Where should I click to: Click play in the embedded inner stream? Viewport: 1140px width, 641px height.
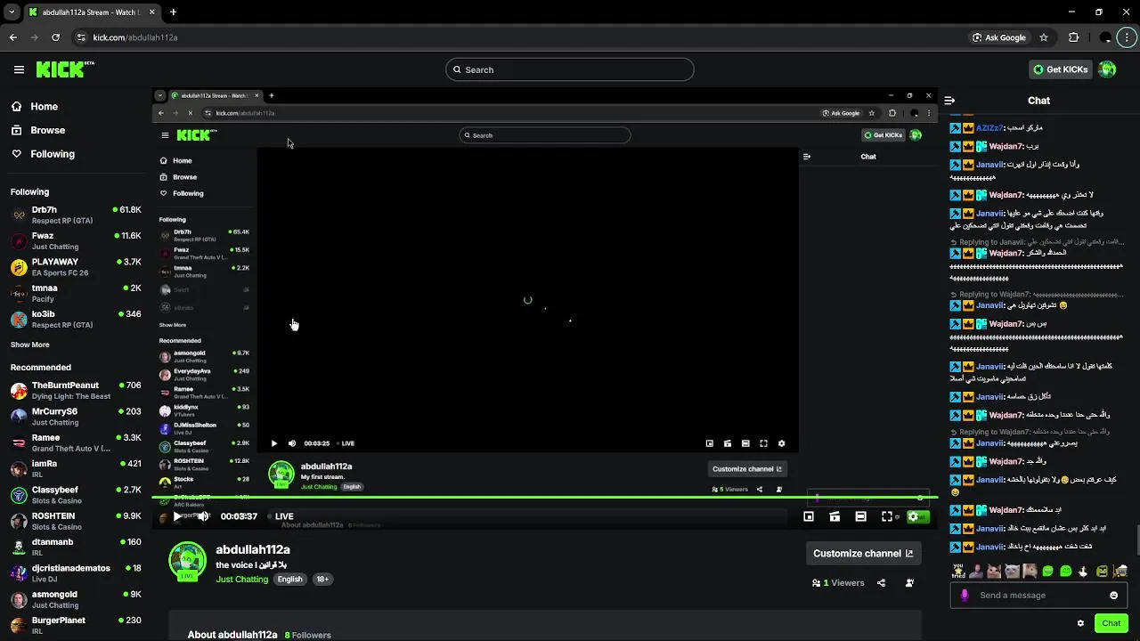point(274,443)
